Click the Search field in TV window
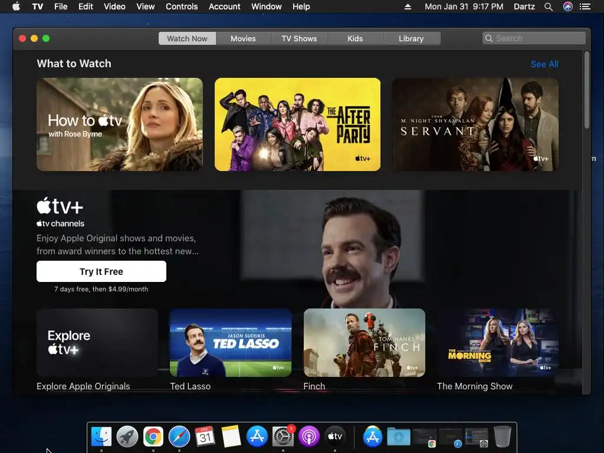This screenshot has width=604, height=453. 534,38
